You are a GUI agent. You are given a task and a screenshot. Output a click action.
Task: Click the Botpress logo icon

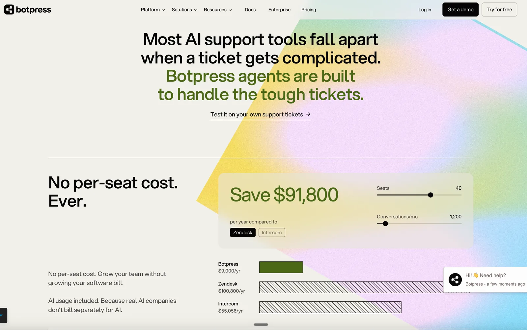tap(9, 10)
